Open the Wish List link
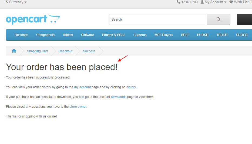 click(241, 2)
